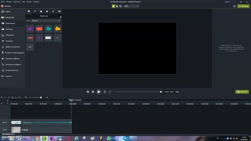Switch to the blur and highlight annotation tab
This screenshot has width=251, height=141.
47,11
